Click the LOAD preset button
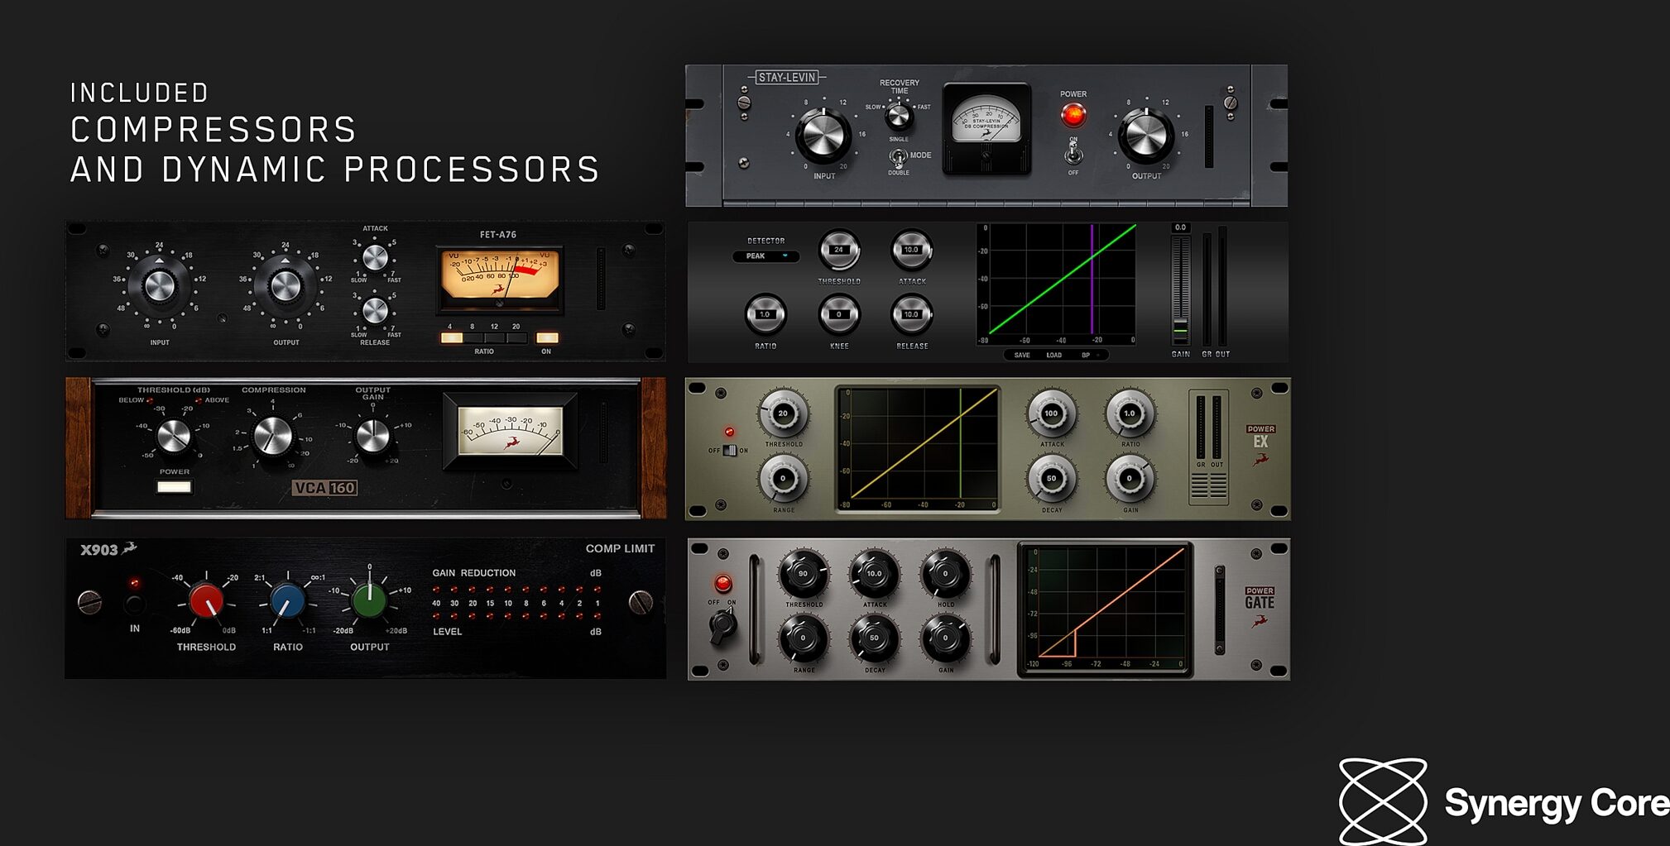Screen dimensions: 1670x846 (x=1053, y=355)
